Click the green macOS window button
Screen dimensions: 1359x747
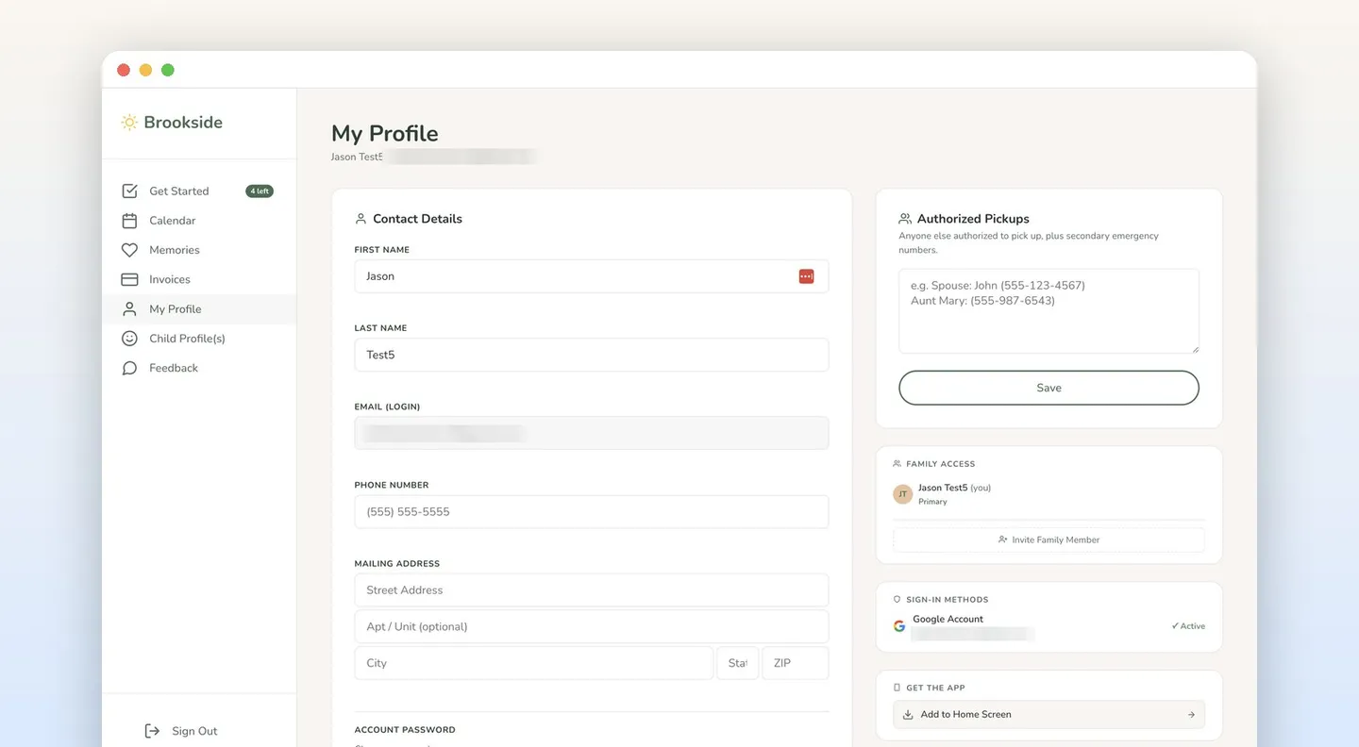(x=168, y=70)
